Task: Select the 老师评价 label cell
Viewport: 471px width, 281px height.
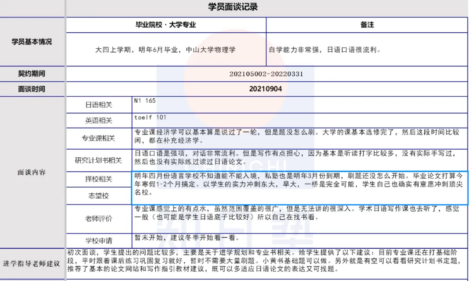Action: (x=99, y=219)
